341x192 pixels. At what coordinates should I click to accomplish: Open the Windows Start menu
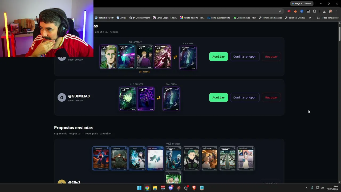click(139, 188)
